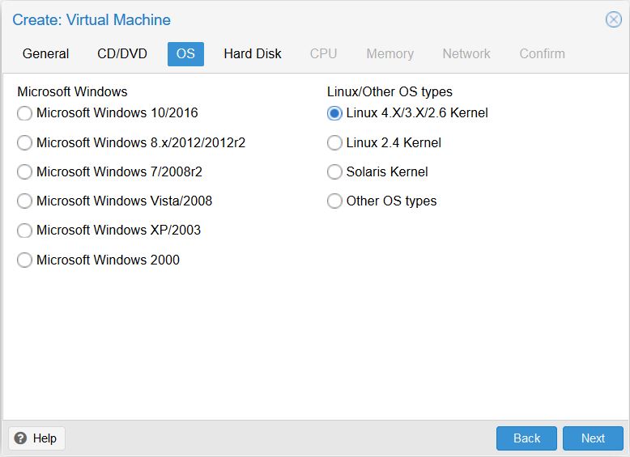Click the active OS tab
This screenshot has width=630, height=457.
tap(185, 53)
